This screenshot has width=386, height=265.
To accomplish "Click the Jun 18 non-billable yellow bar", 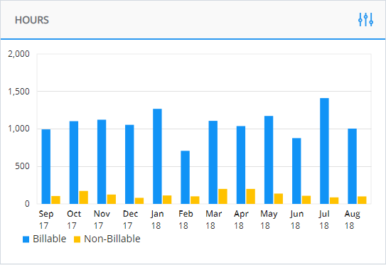I will [x=306, y=200].
